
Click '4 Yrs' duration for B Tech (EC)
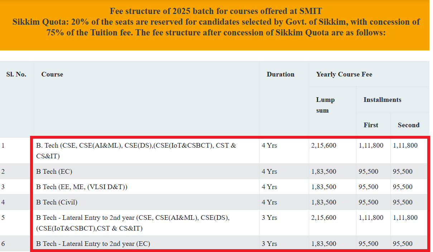click(x=269, y=172)
